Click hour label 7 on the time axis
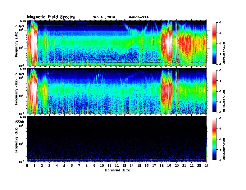Image resolution: width=246 pixels, height=190 pixels. click(x=79, y=165)
